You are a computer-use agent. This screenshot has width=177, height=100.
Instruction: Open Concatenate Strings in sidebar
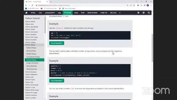pos(33,57)
